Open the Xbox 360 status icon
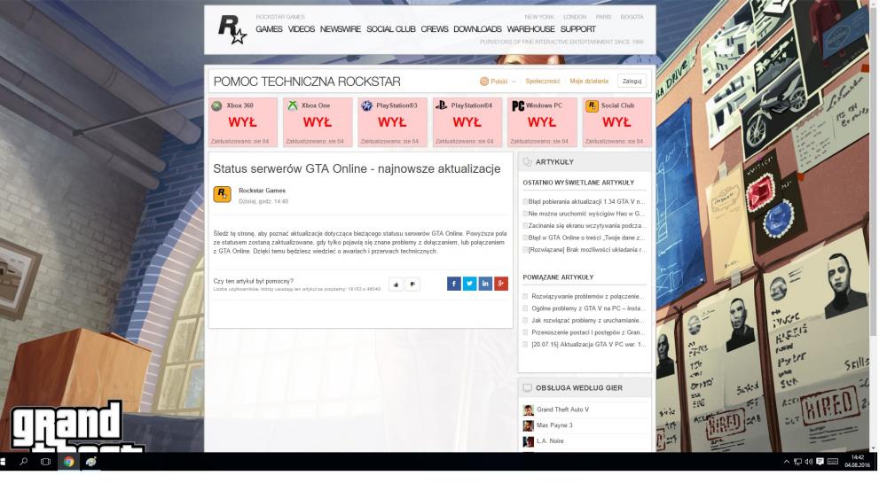Viewport: 887px width, 499px height. click(216, 105)
